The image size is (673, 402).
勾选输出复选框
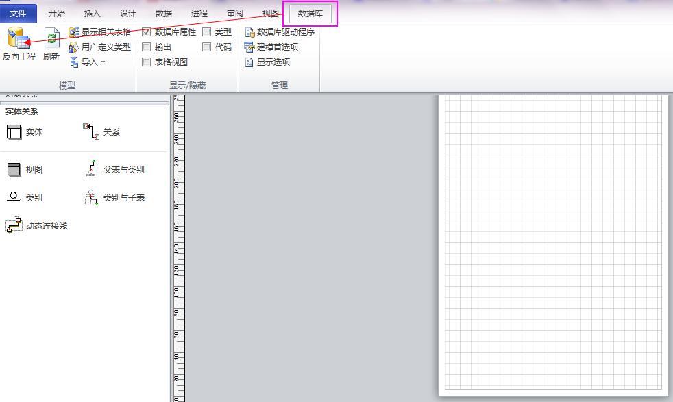[x=147, y=47]
